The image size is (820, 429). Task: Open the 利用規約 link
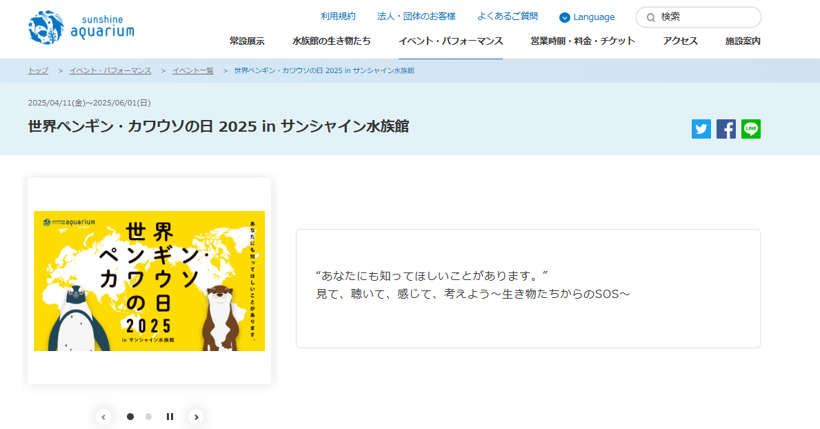tap(338, 17)
